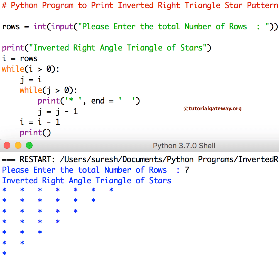Select the Python 3.7.0 Shell title bar
279x257 pixels.
[184, 145]
